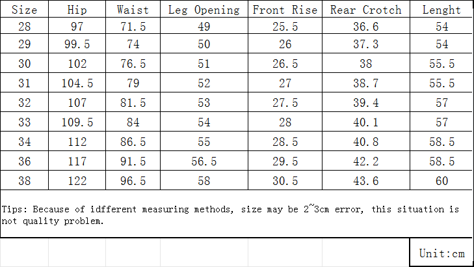Select length value 60 cell
The image size is (474, 267).
tap(441, 180)
